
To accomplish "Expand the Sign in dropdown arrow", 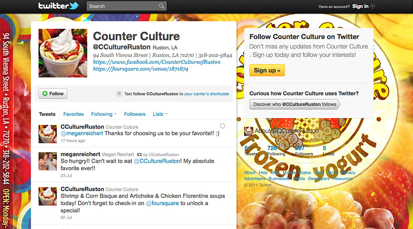I will point(373,6).
